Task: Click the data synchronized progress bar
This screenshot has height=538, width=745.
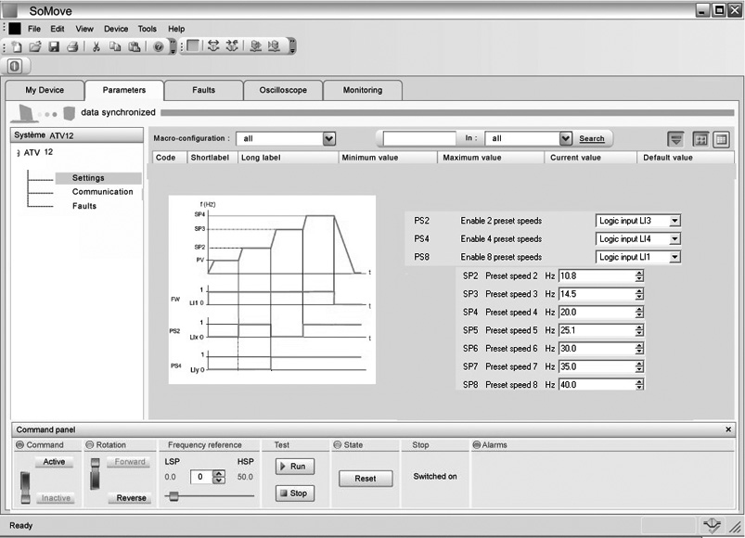Action: (447, 112)
